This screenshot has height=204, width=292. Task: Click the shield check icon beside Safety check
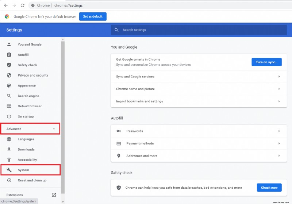tap(9, 65)
